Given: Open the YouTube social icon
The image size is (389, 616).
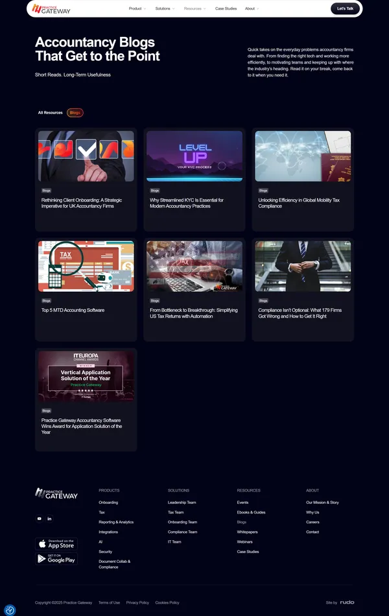Looking at the screenshot, I should (40, 518).
